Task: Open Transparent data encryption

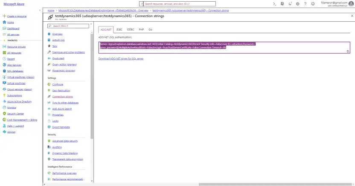Action: [68, 159]
